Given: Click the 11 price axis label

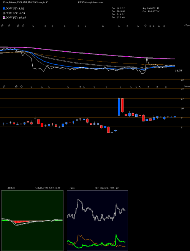Looking at the screenshot, I should (x=182, y=99).
